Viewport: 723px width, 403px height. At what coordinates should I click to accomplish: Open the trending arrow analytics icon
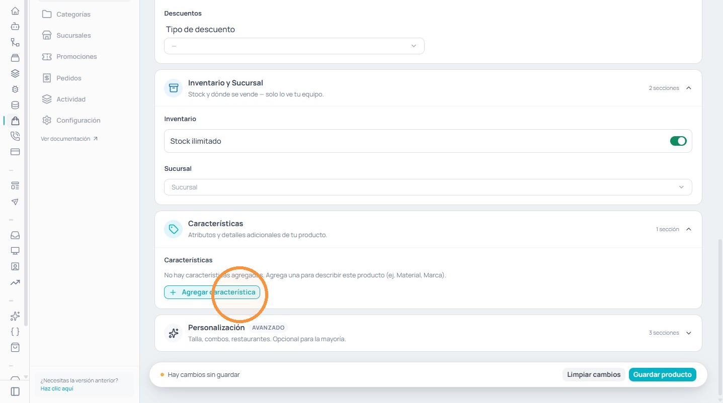coord(15,282)
